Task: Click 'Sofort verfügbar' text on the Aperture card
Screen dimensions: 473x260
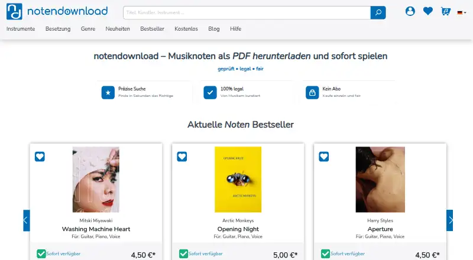Action: 348,253
